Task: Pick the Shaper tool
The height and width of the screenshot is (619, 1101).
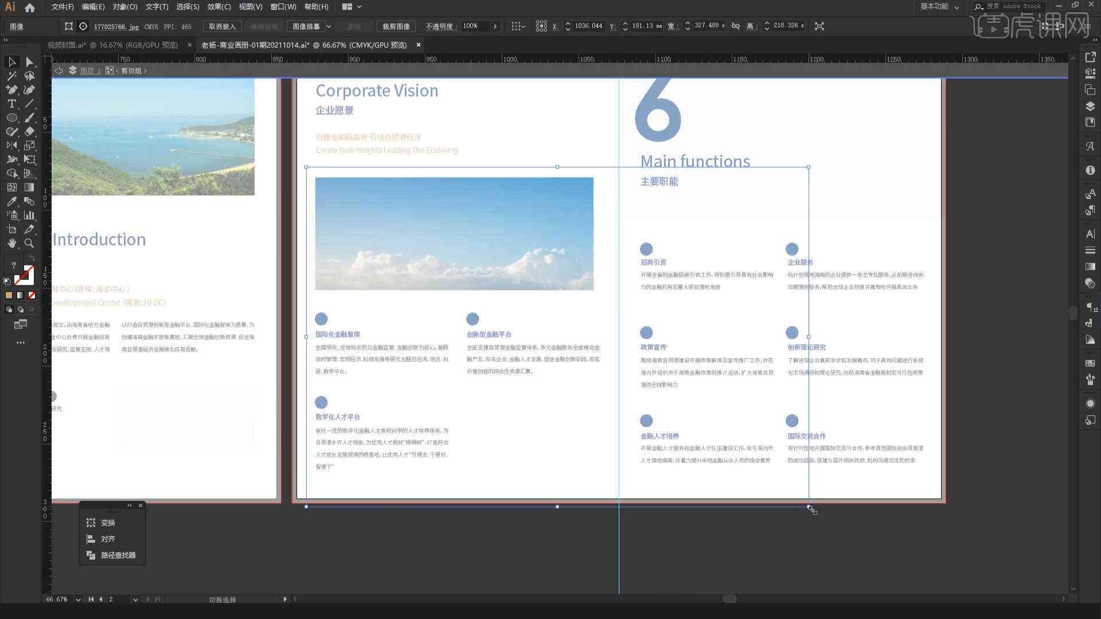Action: click(x=11, y=131)
